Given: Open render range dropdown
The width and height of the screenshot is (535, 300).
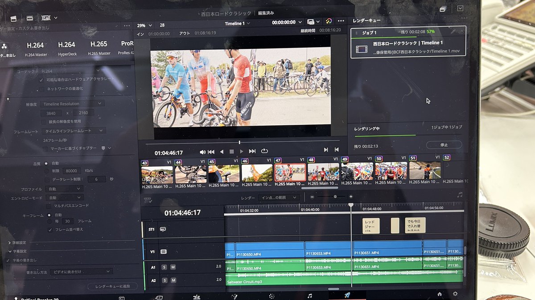Looking at the screenshot, I should tap(279, 197).
